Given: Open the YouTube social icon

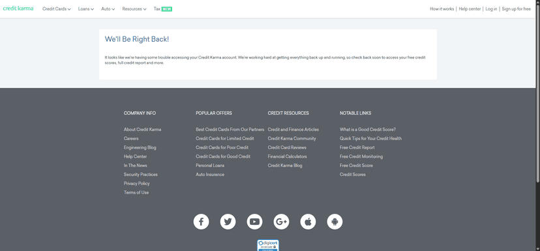Looking at the screenshot, I should pyautogui.click(x=254, y=222).
